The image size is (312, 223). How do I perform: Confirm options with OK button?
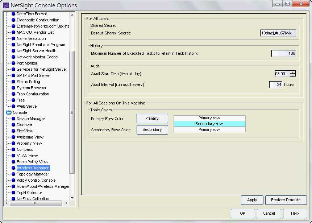[x=243, y=214]
